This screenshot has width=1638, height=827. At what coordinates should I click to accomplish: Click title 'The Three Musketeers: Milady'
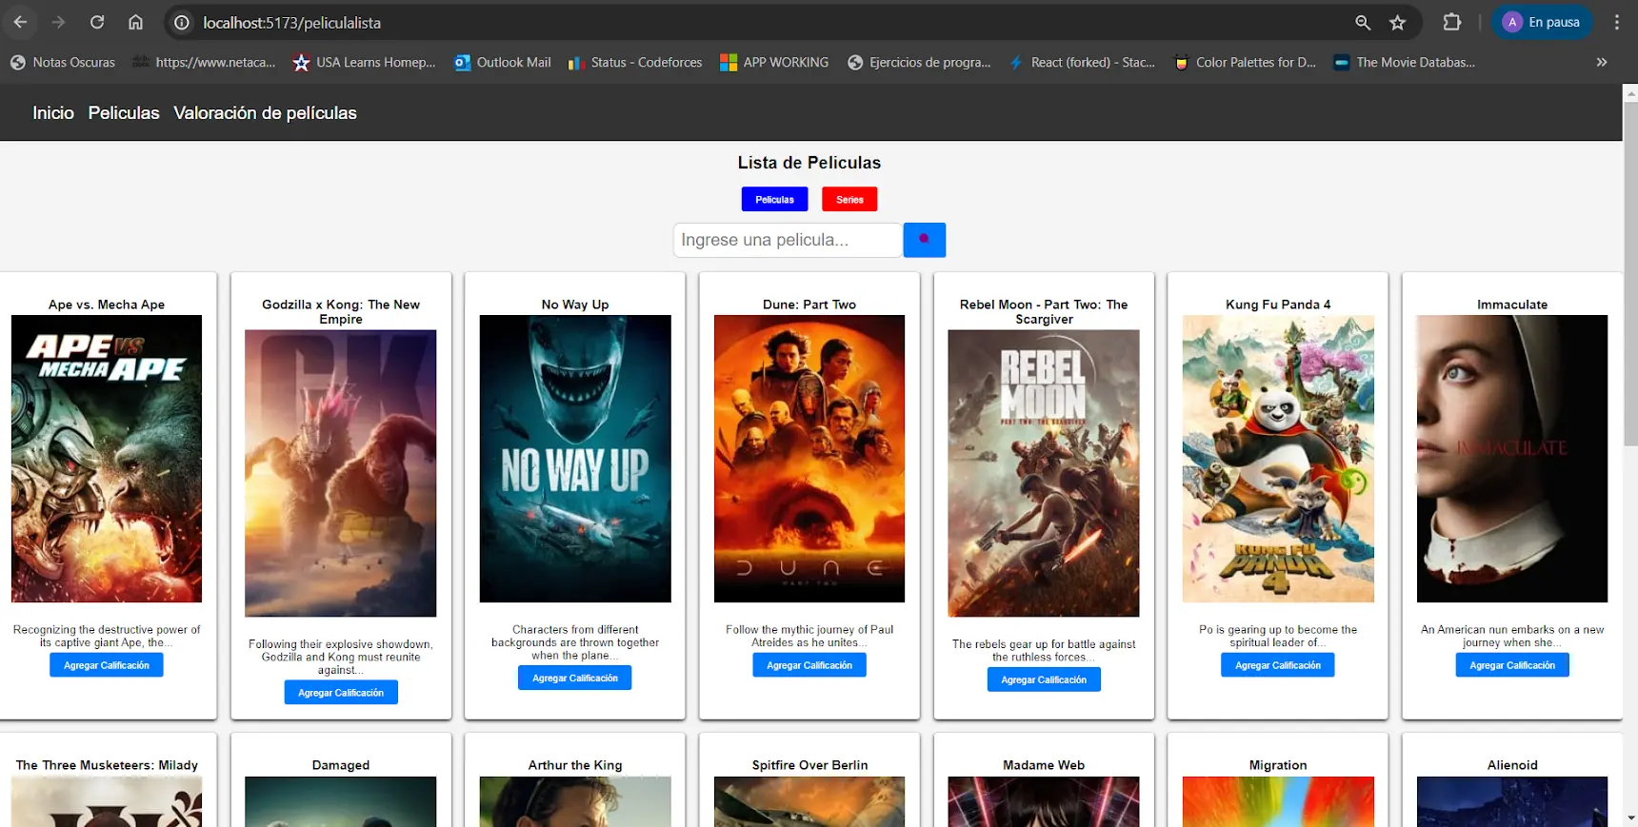107,765
